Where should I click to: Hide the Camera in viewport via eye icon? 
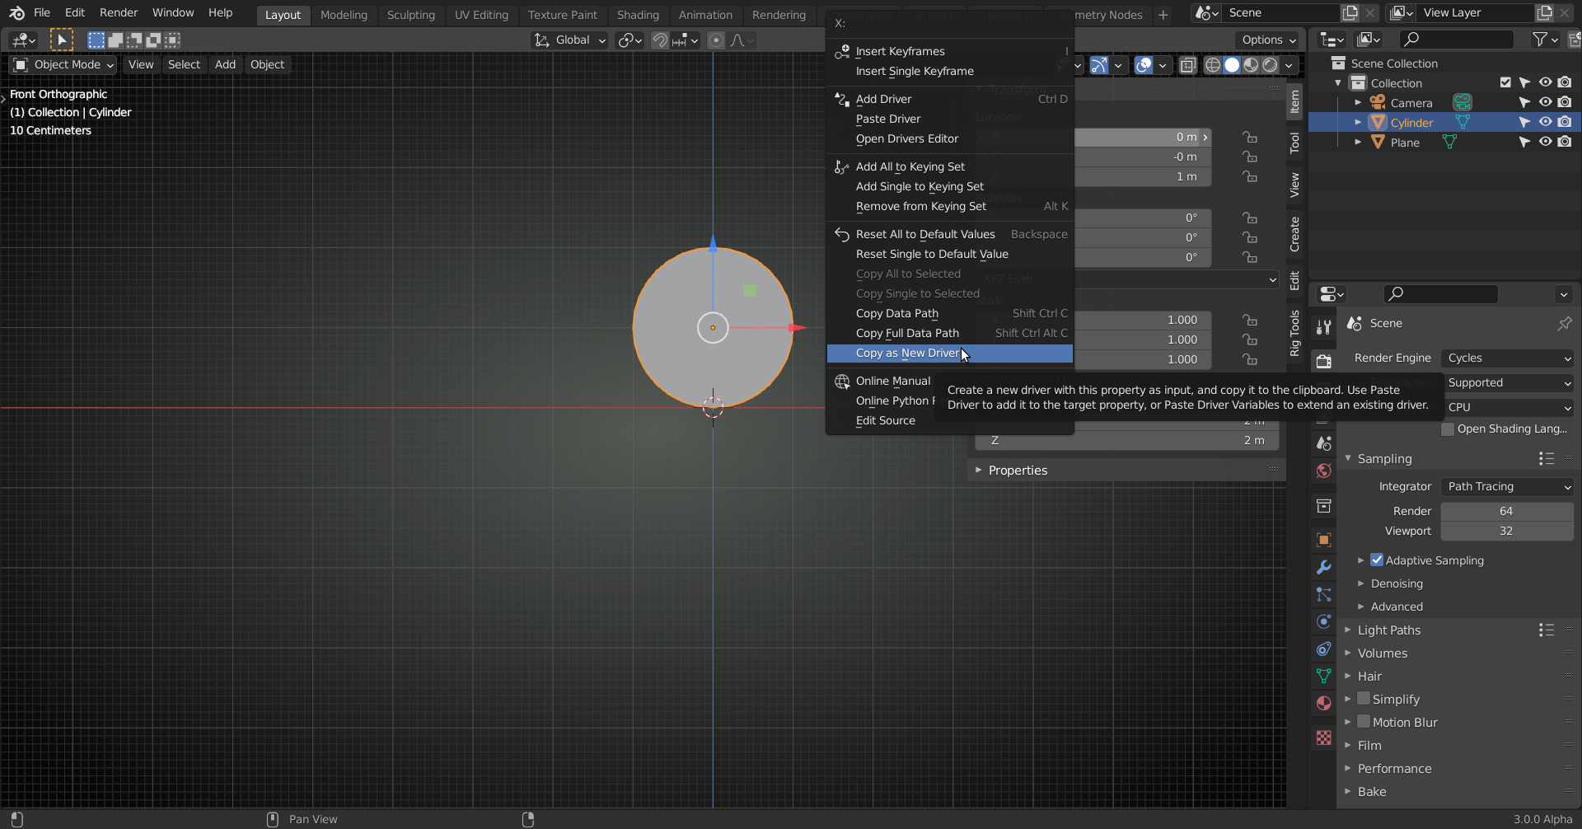[x=1545, y=102]
